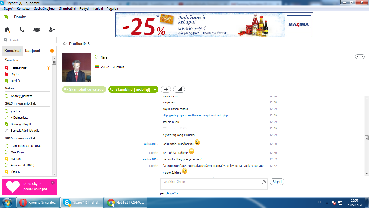Click Skambinti su vaizdu video call button
The width and height of the screenshot is (369, 208).
84,89
